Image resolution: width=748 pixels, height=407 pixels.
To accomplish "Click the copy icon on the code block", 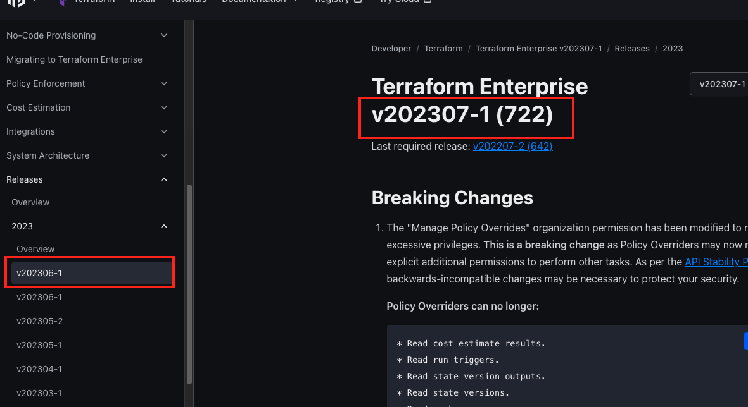I will tap(745, 341).
